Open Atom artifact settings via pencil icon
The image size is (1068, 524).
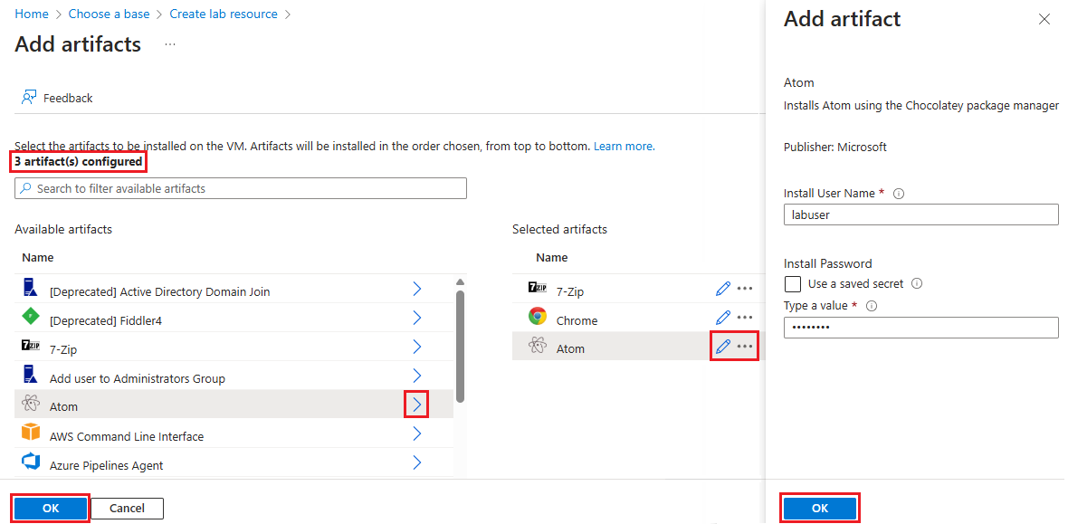[x=722, y=347]
